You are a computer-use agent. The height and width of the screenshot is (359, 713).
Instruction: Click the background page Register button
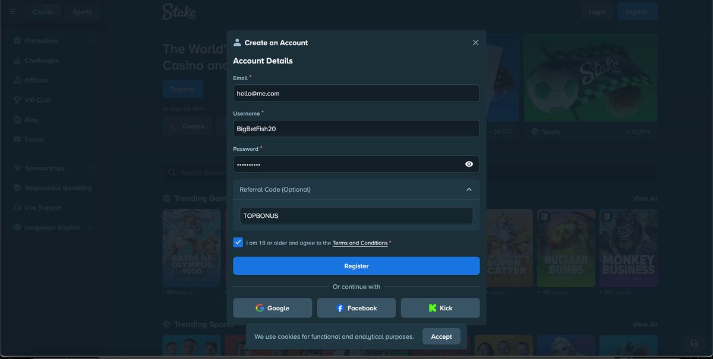[x=183, y=89]
